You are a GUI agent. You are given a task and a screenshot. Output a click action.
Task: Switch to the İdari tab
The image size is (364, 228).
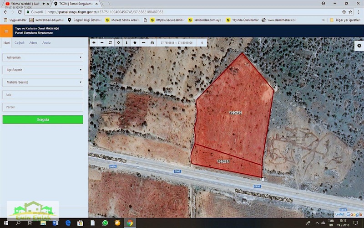(6, 43)
